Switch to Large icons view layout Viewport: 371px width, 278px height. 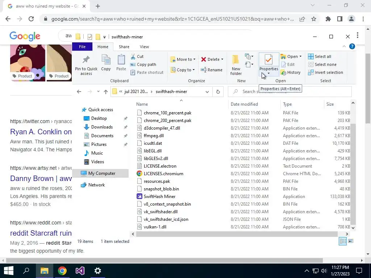click(351, 241)
